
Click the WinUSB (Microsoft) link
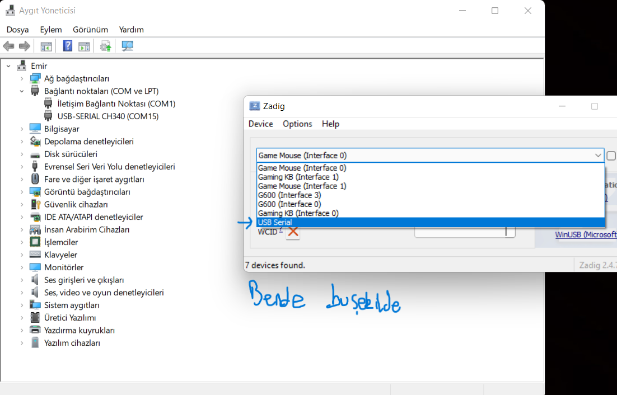(x=586, y=235)
